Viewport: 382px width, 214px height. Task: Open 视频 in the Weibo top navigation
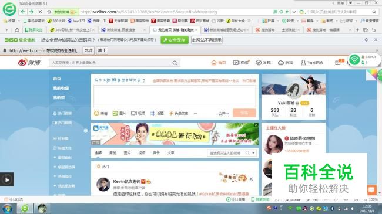241,63
